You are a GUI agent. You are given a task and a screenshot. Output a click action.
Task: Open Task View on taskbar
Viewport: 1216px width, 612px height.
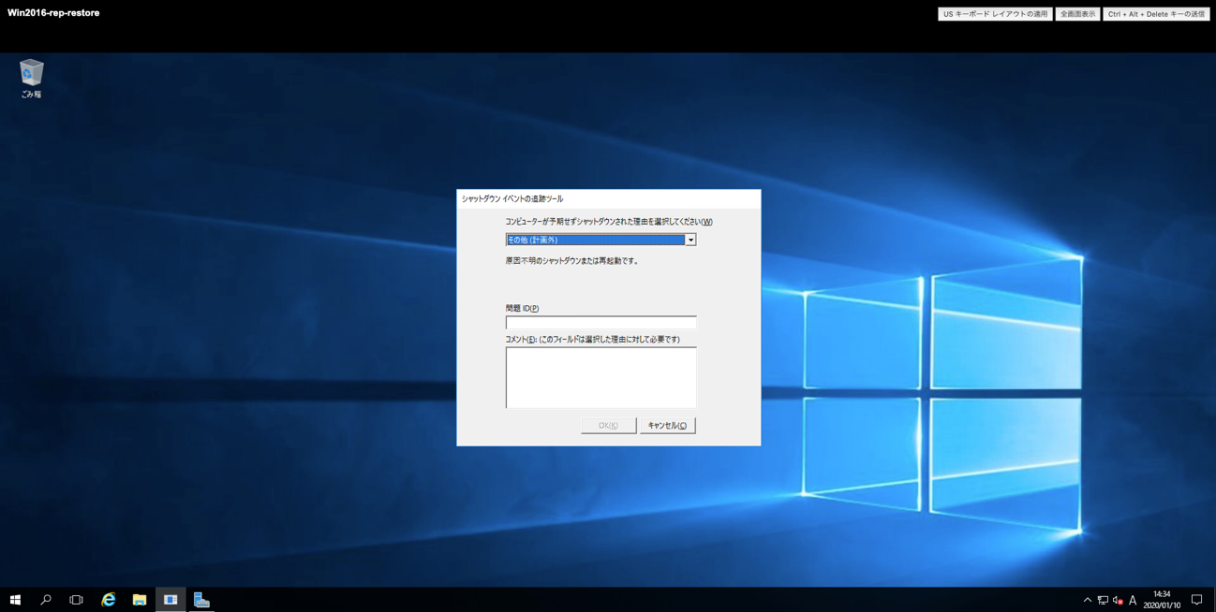(76, 600)
